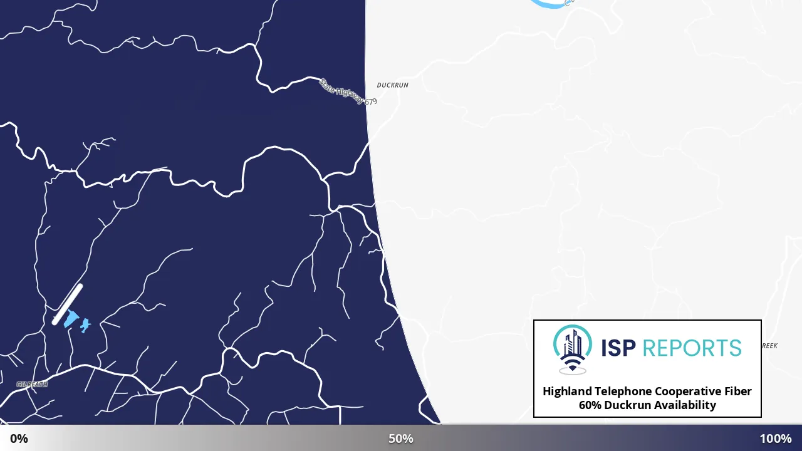Screen dimensions: 802x451
Task: Click the white airstrip runway on the map
Action: pyautogui.click(x=67, y=304)
